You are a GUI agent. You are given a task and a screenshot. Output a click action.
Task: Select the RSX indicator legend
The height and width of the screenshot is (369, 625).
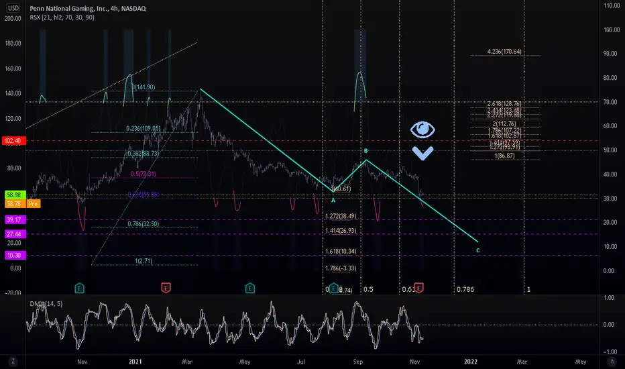click(x=62, y=17)
